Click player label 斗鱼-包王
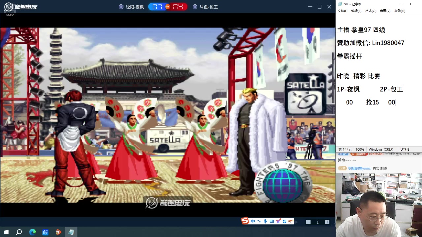 coord(209,7)
